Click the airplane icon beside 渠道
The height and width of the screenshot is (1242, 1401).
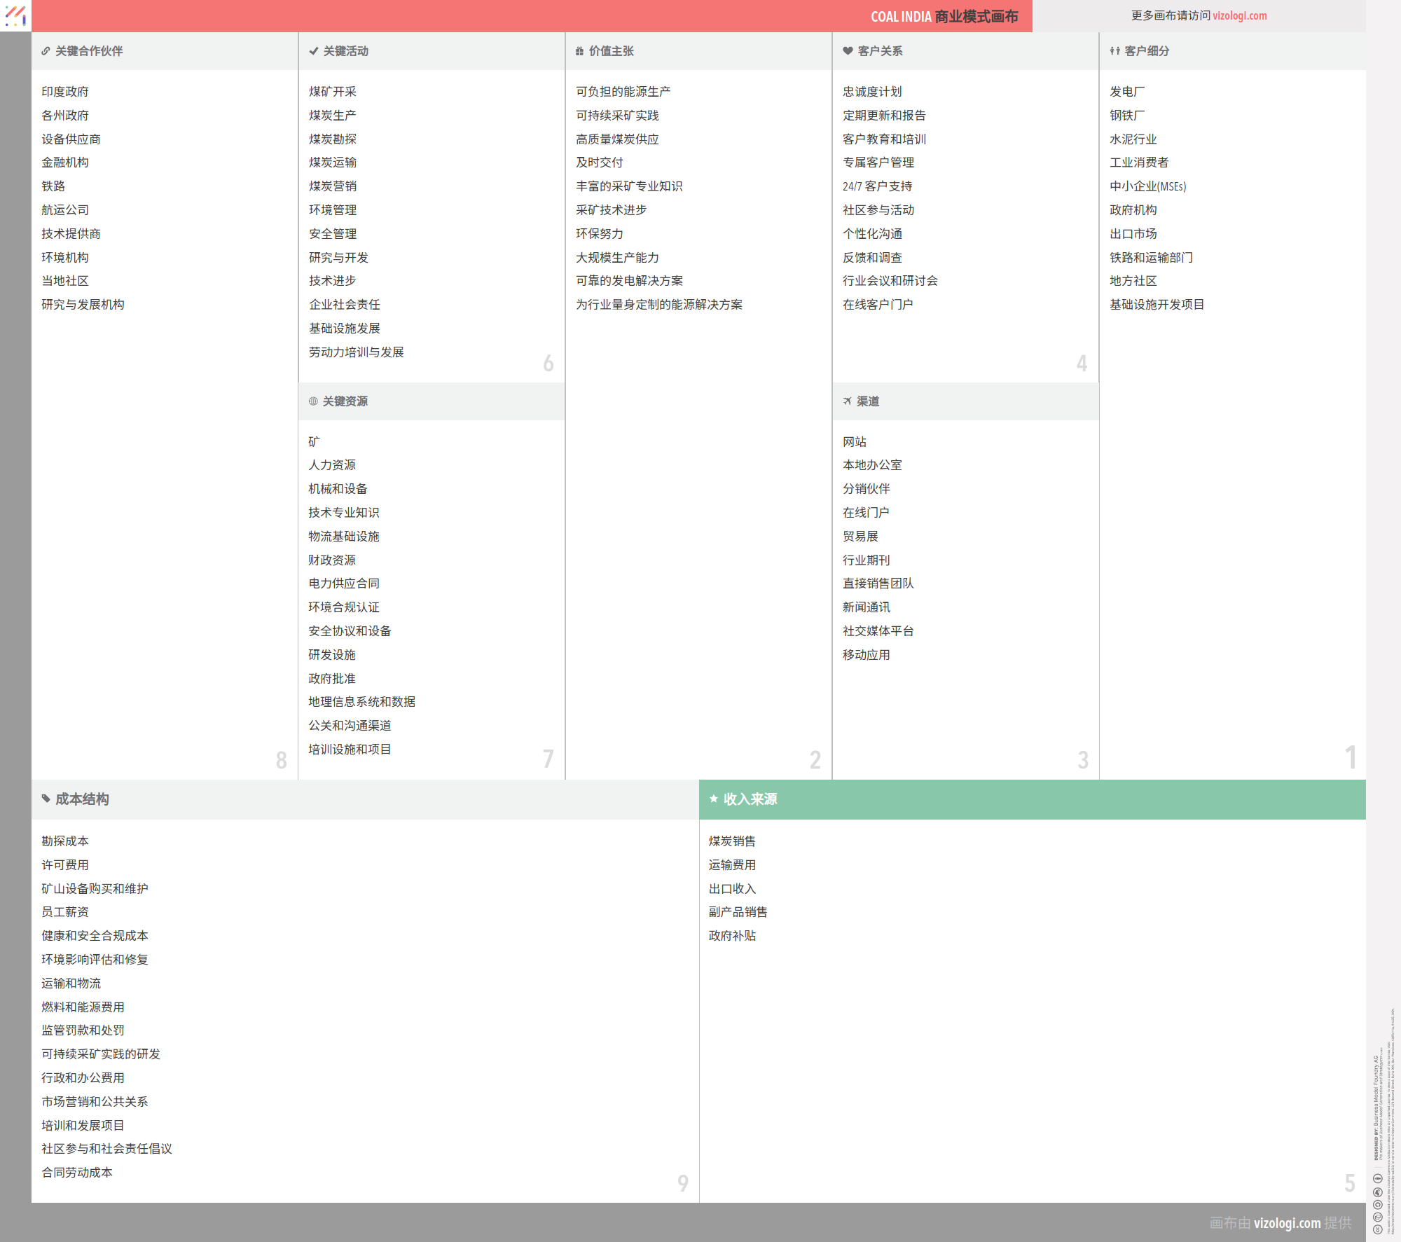(x=848, y=401)
